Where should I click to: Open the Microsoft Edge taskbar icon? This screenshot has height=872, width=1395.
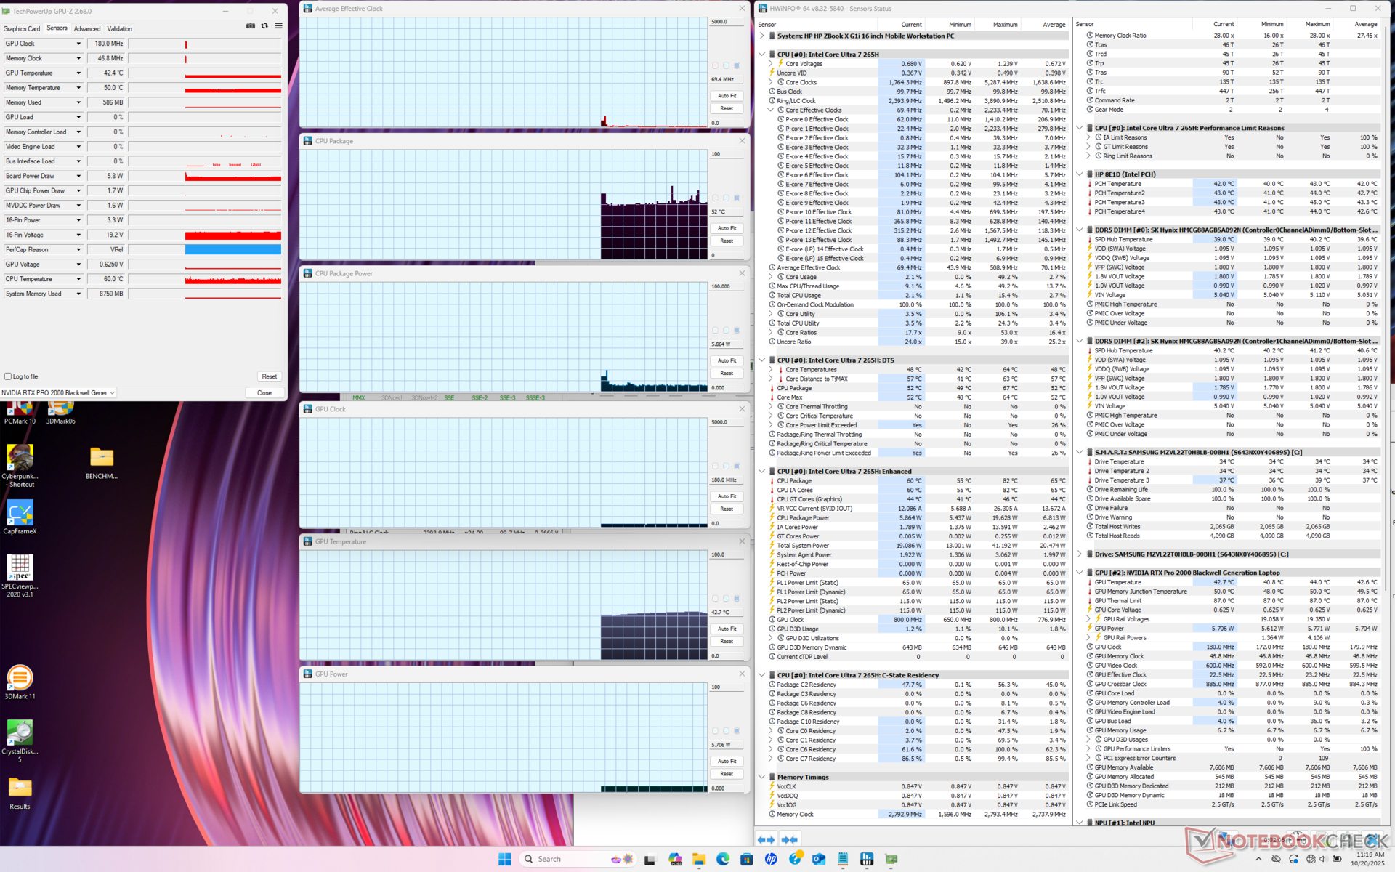point(722,859)
